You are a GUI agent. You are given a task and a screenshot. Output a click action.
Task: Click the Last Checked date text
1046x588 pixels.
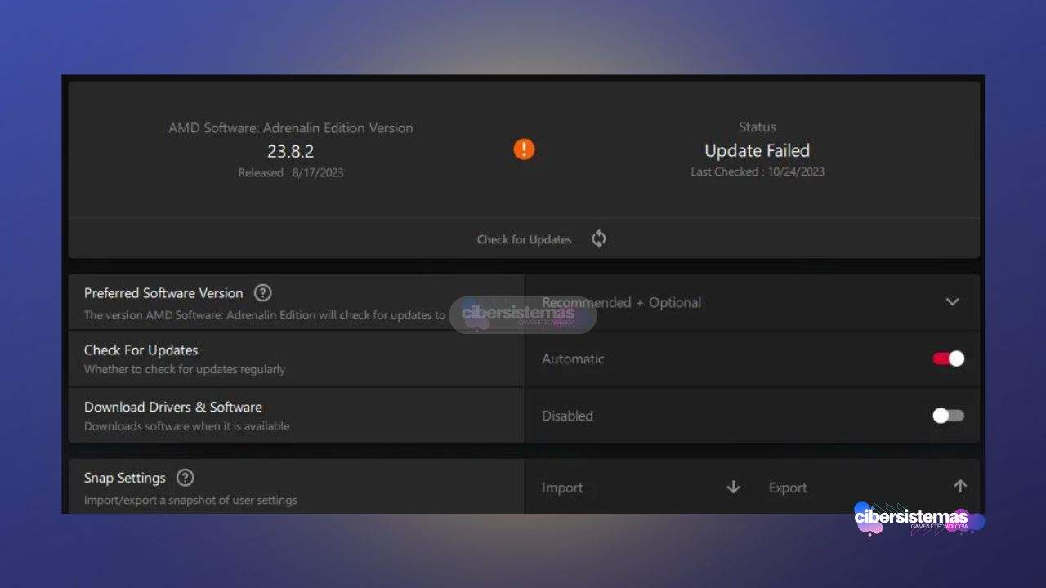tap(757, 171)
